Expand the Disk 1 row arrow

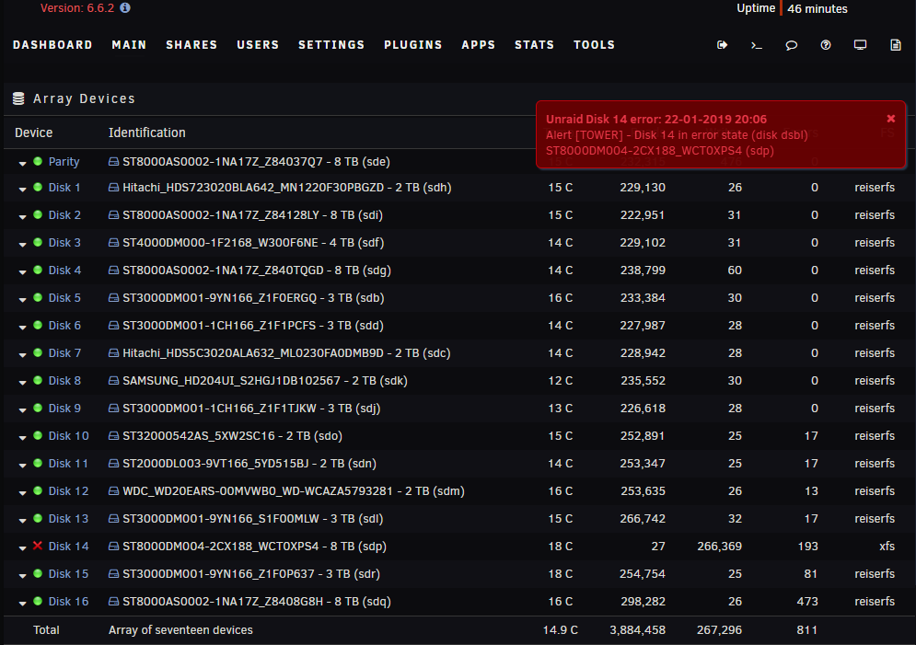[x=22, y=190]
